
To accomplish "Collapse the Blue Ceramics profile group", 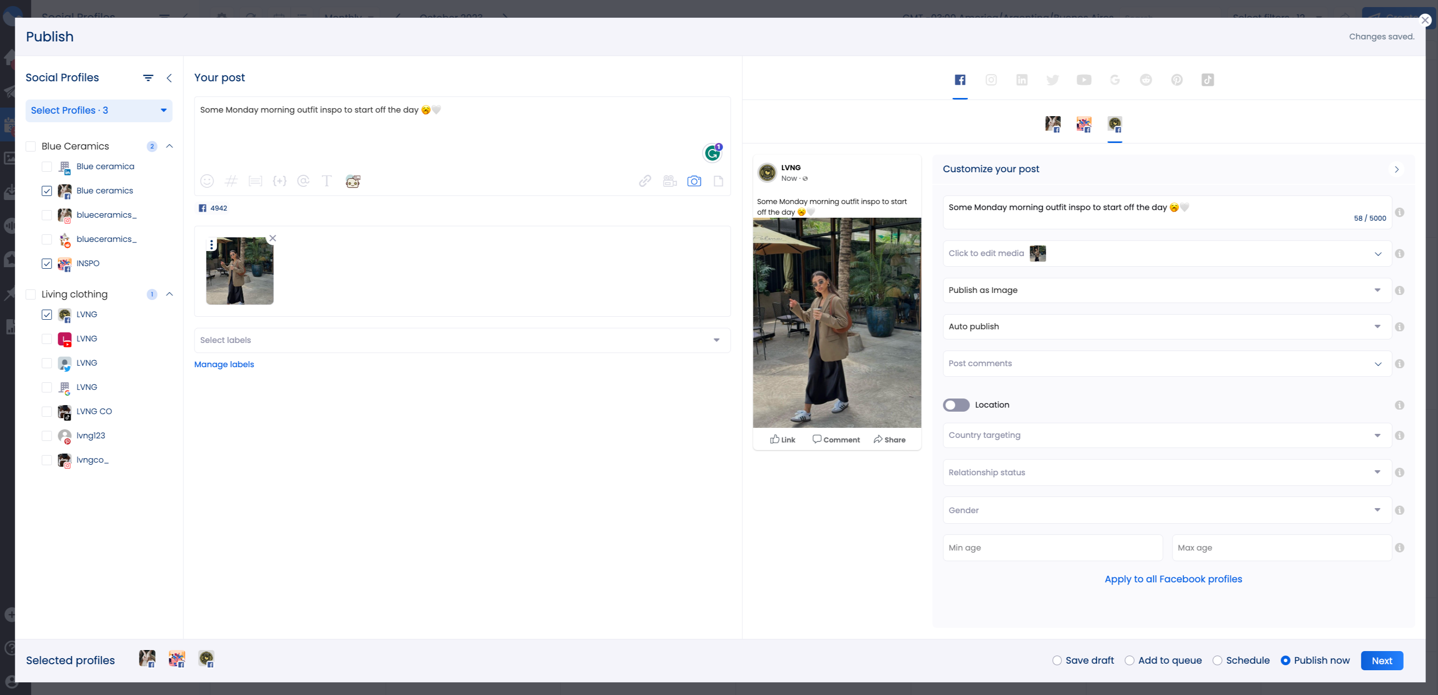I will pos(170,145).
